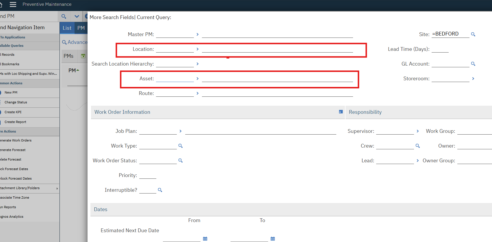Open the Storeroom detail menu chevron
Screen dimensions: 492x242
[473, 79]
